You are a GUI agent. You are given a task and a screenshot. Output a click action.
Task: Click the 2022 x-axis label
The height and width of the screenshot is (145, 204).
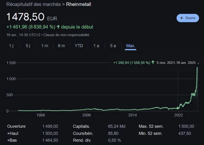tap(178, 115)
